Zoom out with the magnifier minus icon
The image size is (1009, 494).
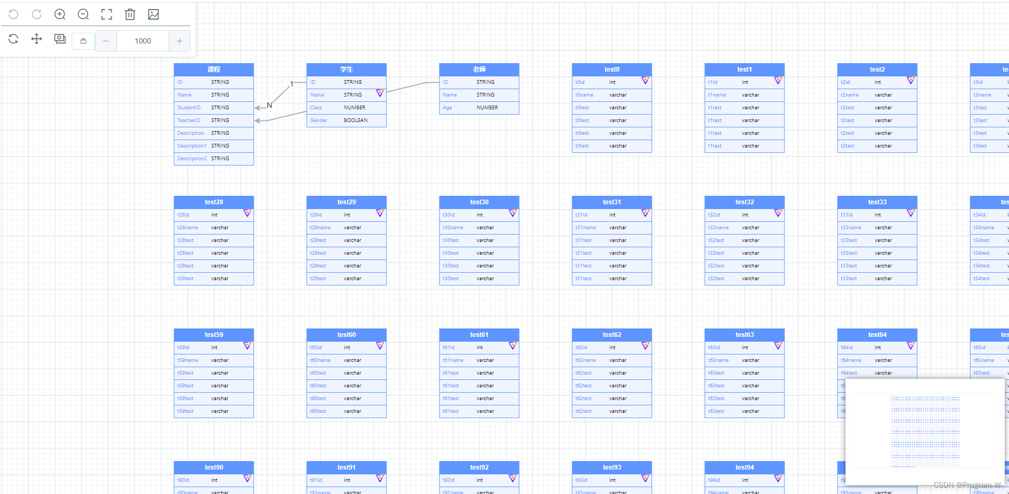point(83,14)
